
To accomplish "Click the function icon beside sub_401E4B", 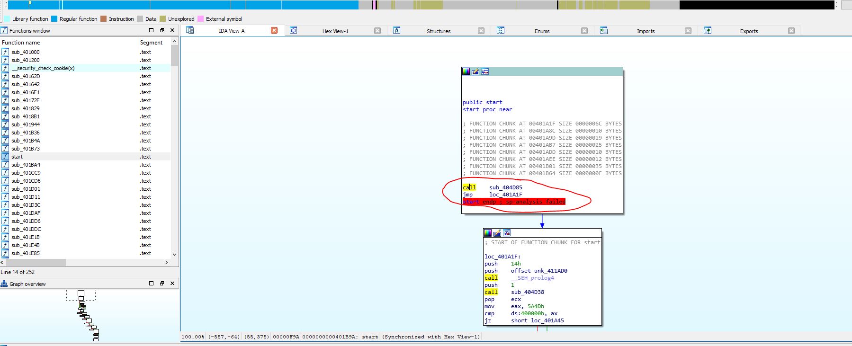I will click(x=5, y=245).
